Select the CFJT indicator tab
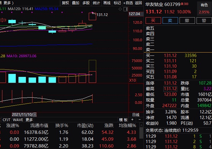212x149 pixels. point(7,120)
